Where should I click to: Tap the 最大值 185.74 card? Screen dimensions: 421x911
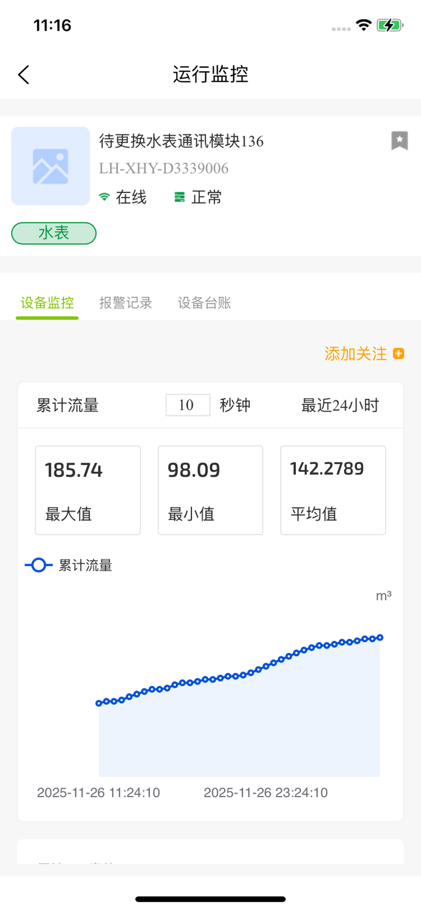(x=88, y=490)
